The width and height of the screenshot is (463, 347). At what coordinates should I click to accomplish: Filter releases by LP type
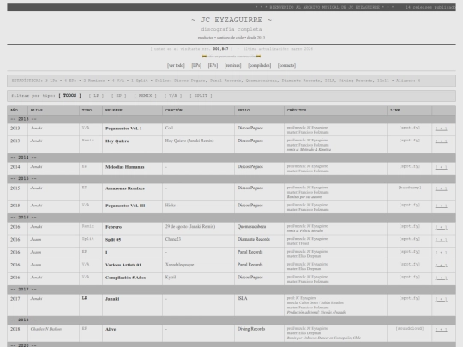point(96,96)
